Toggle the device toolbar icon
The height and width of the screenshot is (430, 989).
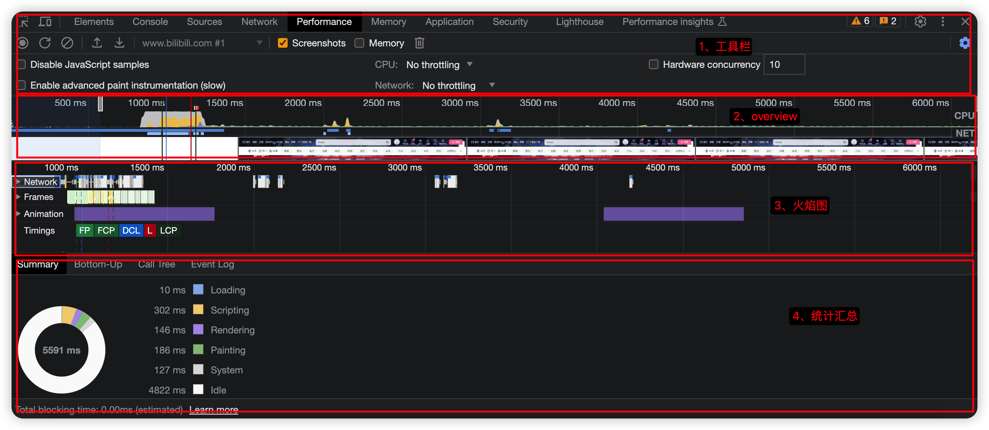point(45,22)
